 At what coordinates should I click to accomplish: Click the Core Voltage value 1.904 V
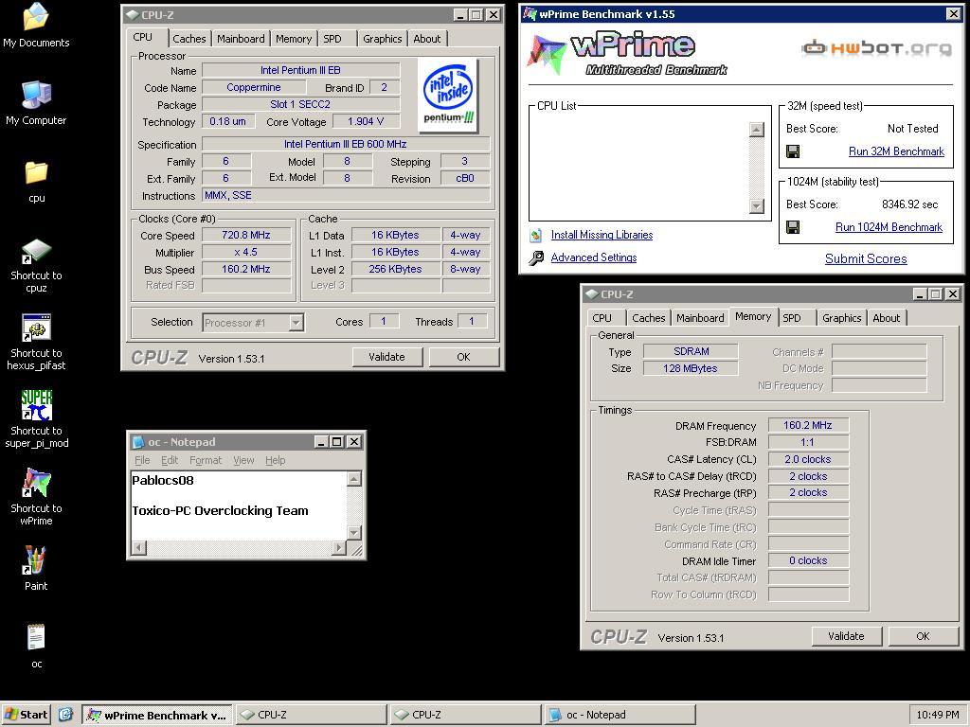[x=366, y=121]
